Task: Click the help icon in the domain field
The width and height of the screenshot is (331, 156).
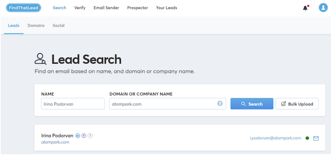Action: pos(220,104)
